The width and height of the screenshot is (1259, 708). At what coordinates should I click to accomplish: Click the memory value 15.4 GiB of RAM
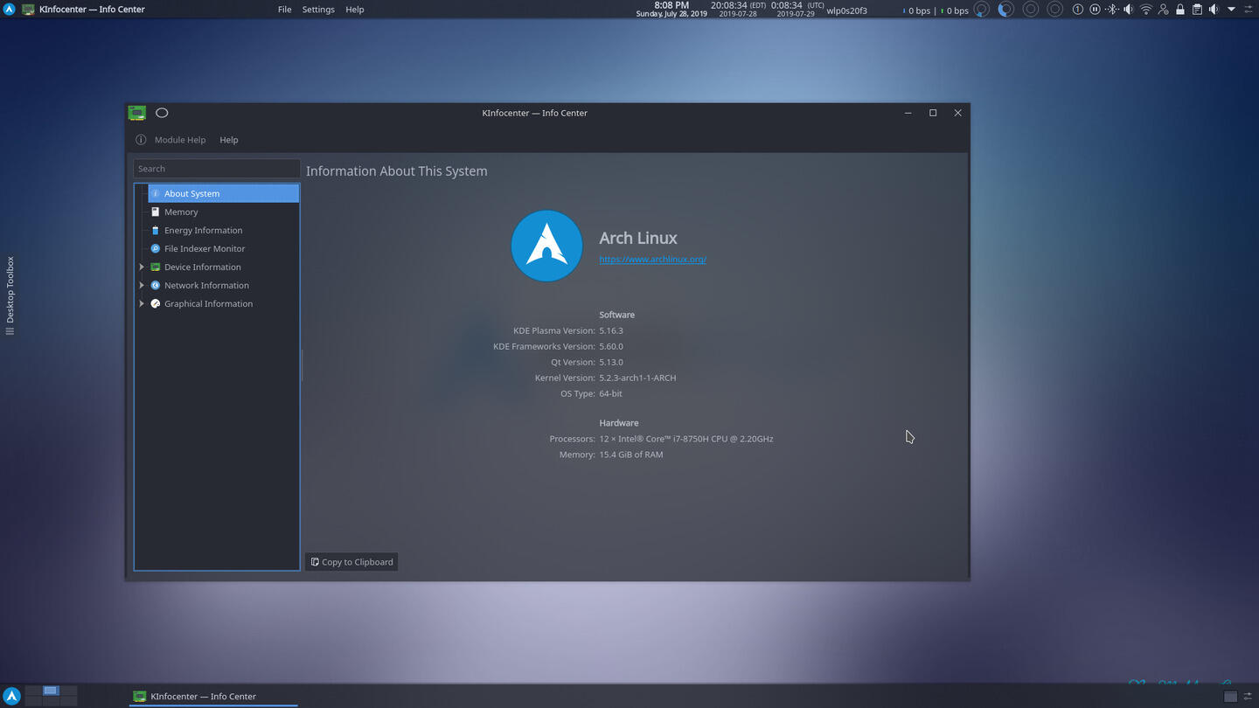coord(631,455)
